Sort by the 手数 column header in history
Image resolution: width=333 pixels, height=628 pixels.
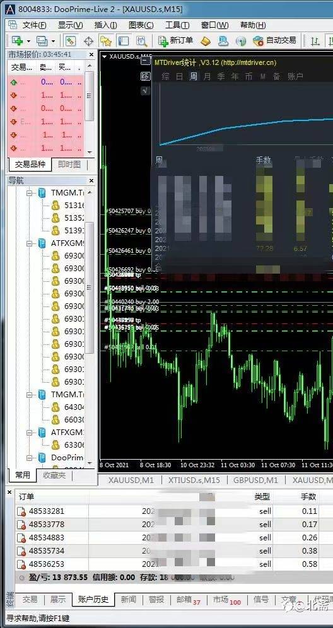[308, 497]
